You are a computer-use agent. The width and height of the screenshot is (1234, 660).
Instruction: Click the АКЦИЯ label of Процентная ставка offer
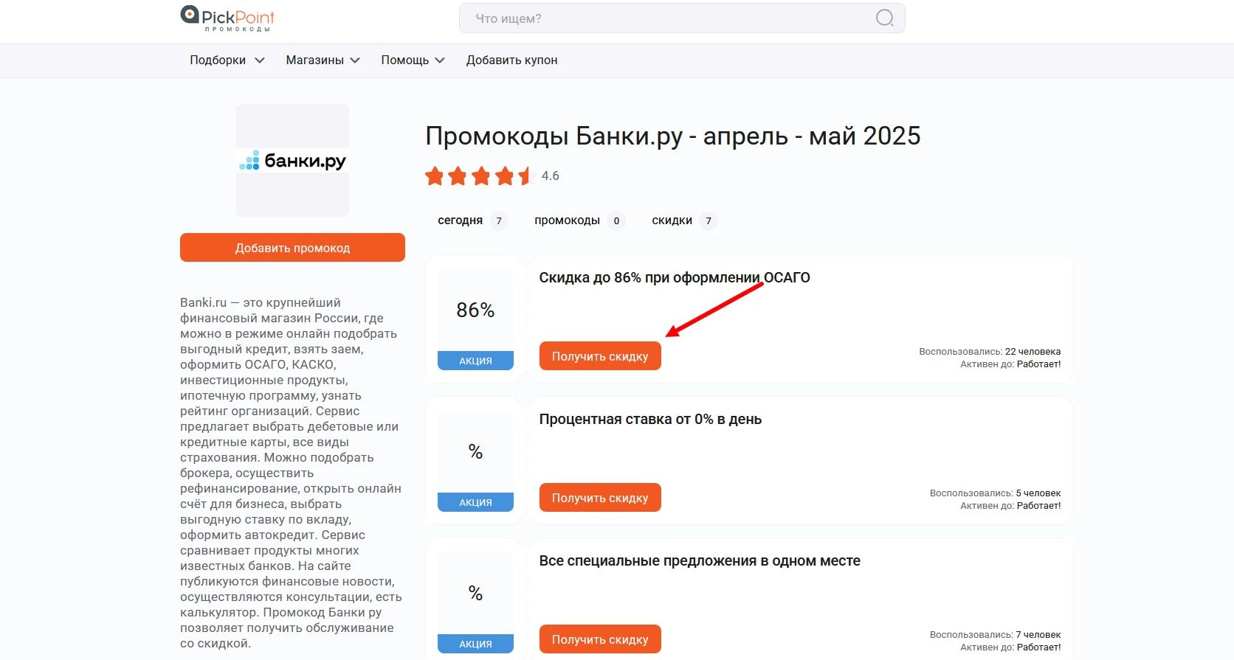(x=475, y=502)
